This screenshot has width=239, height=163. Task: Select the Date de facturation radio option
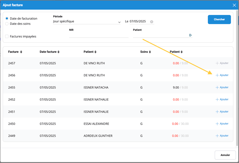point(7,18)
